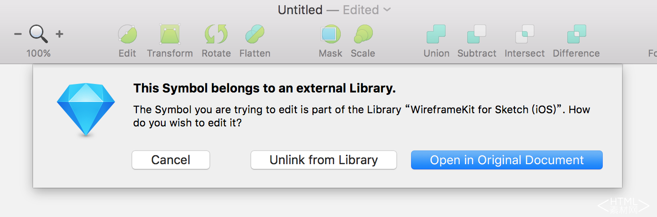Select the Edit tool icon
657x217 pixels.
tap(127, 34)
